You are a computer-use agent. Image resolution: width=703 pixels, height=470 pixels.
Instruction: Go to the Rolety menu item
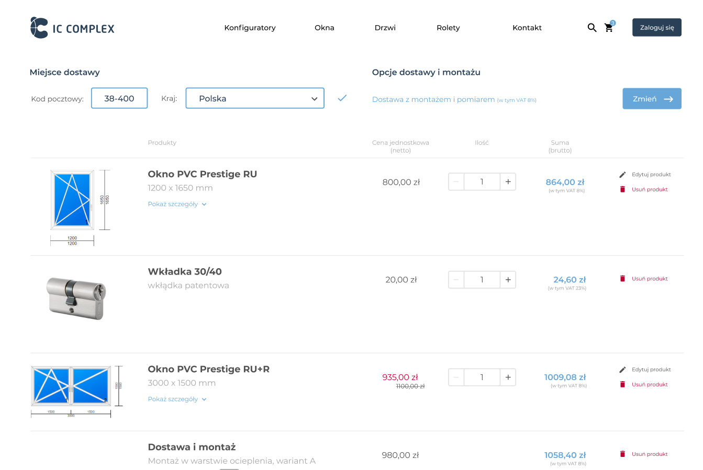click(448, 28)
